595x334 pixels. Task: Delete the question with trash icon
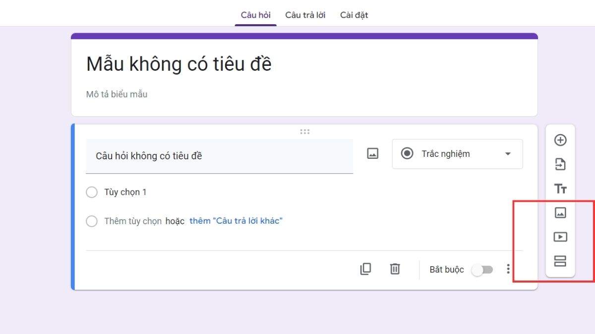point(395,269)
